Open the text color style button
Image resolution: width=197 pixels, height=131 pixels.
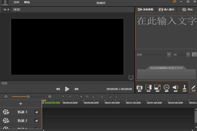(x=194, y=55)
